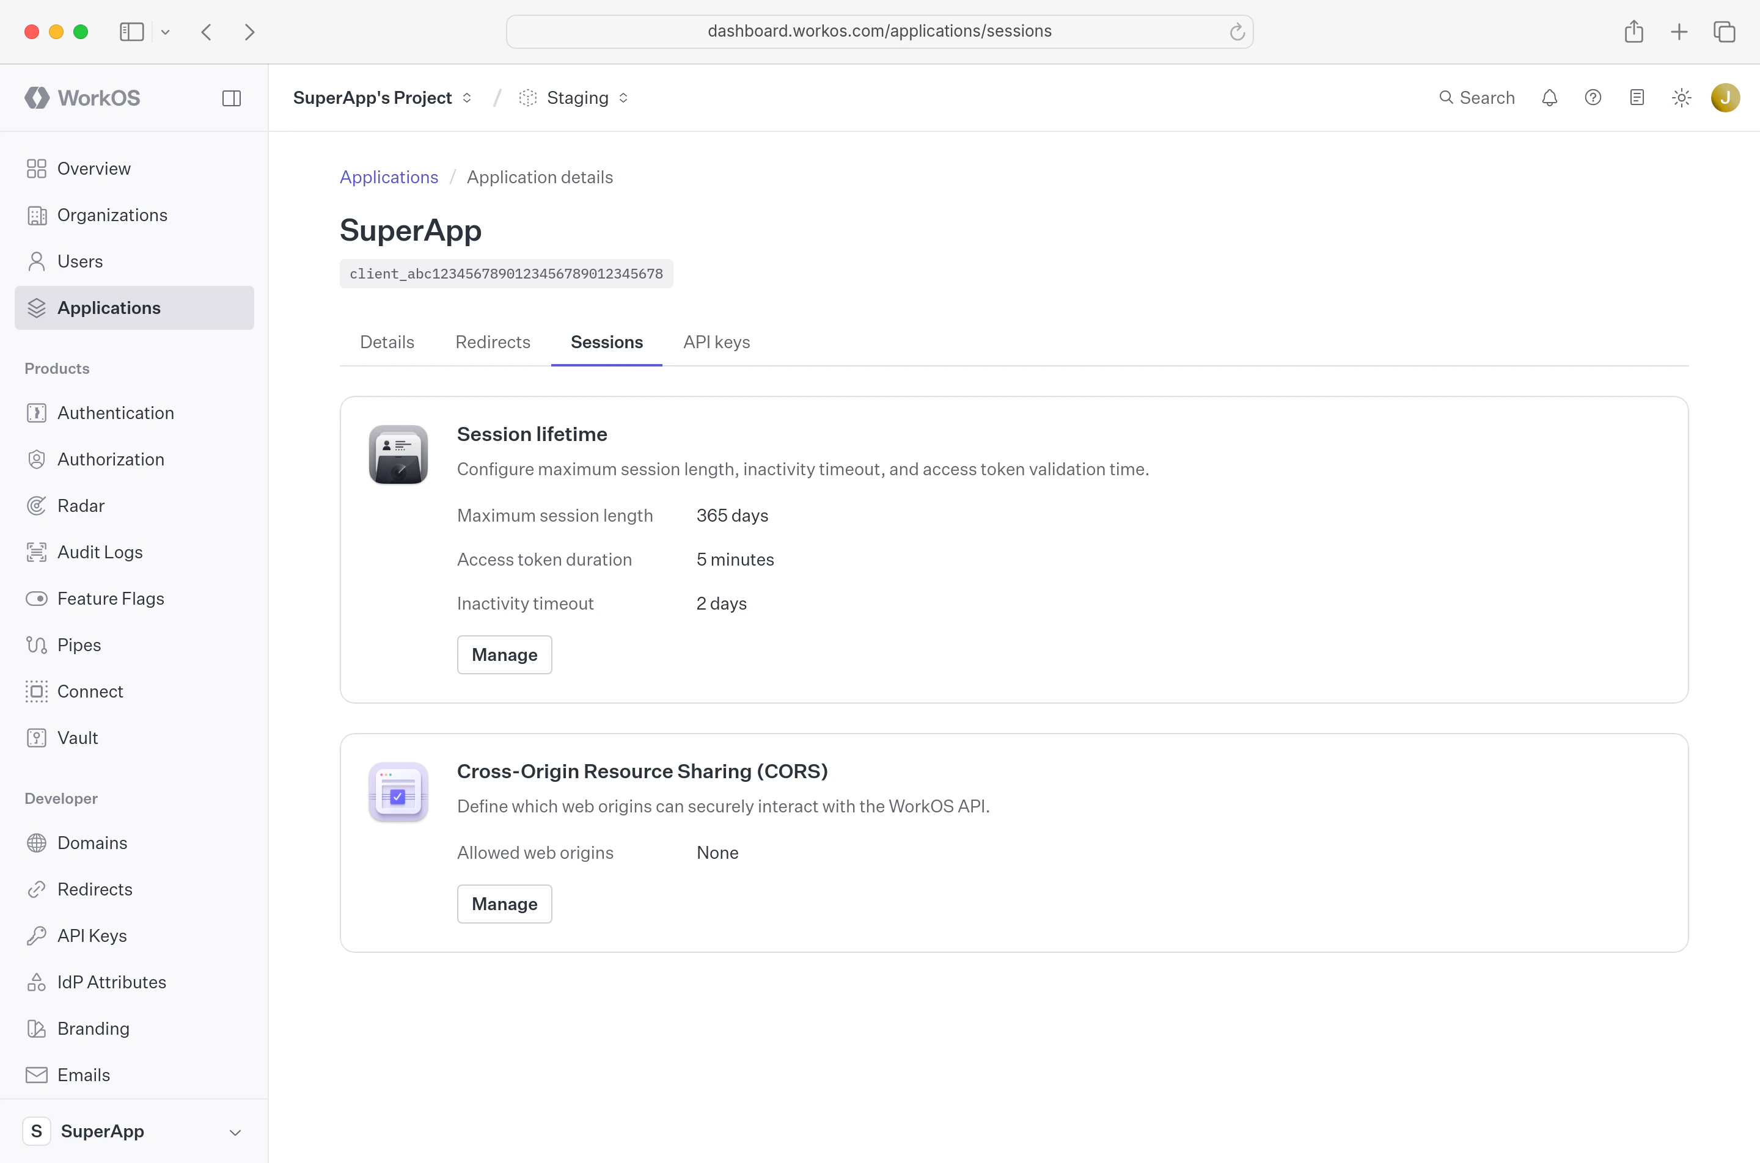Viewport: 1760px width, 1163px height.
Task: Click the 'Application details' breadcrumb text
Action: coord(540,177)
